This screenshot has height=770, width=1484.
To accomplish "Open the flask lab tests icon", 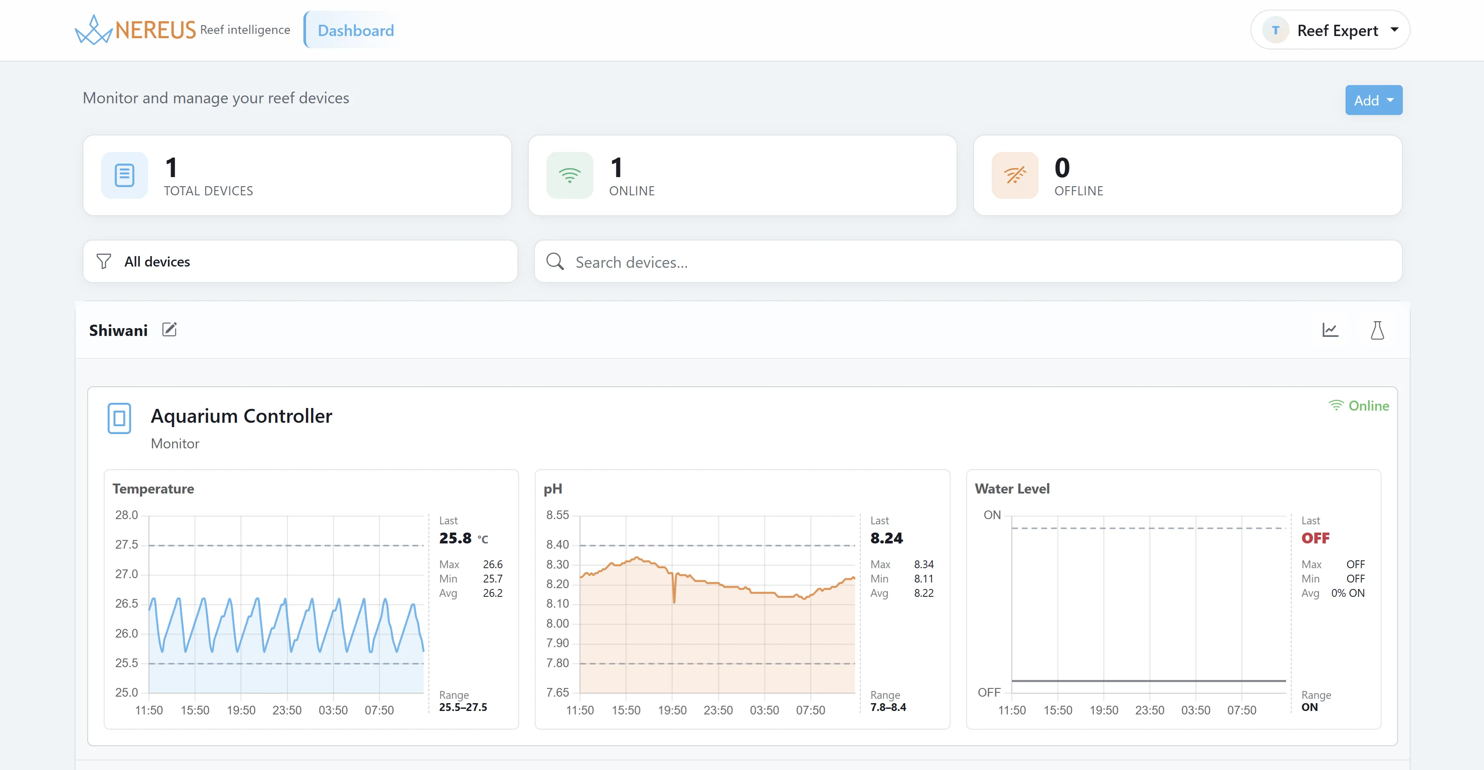I will coord(1377,330).
